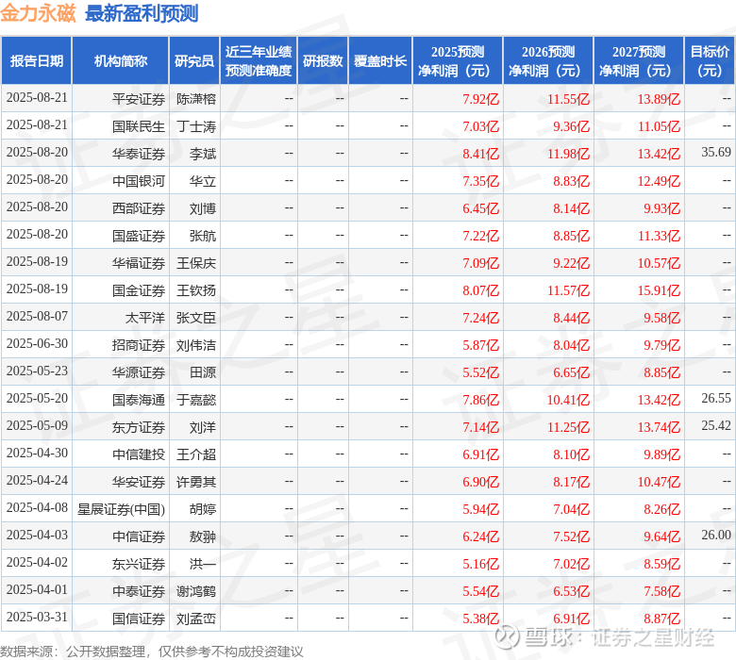Select the 研报数 column header
This screenshot has height=660, width=736.
point(323,61)
